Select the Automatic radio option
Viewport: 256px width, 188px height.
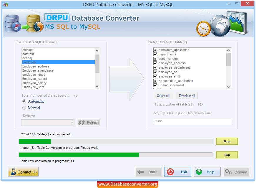click(24, 101)
